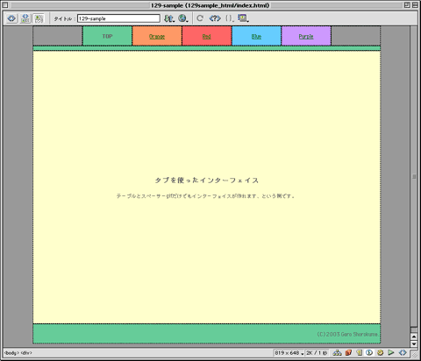The width and height of the screenshot is (421, 361).
Task: Click the 2K / 1 sec download indicator
Action: 317,353
